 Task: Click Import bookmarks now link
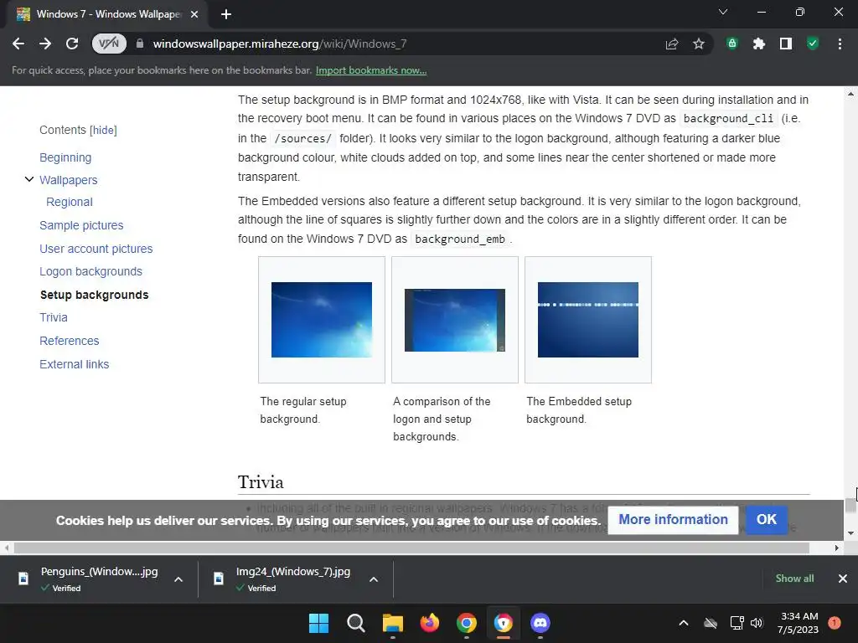371,70
